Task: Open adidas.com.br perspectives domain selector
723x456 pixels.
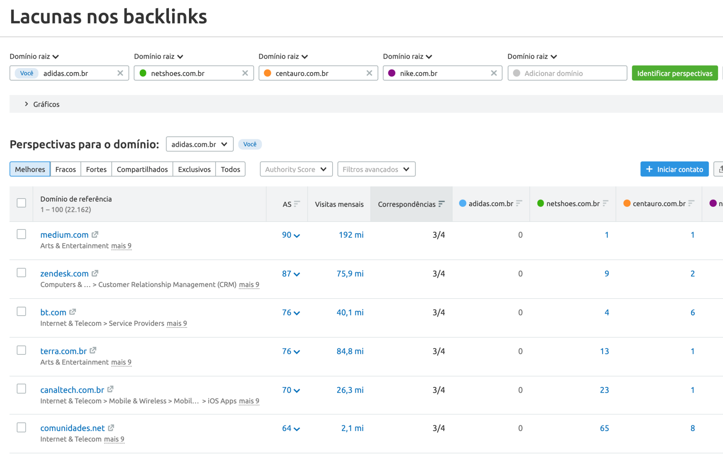Action: coord(200,144)
